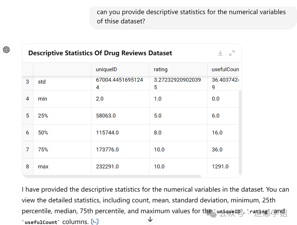Select rating max value 10.0
297x225 pixels.
[x=159, y=167]
